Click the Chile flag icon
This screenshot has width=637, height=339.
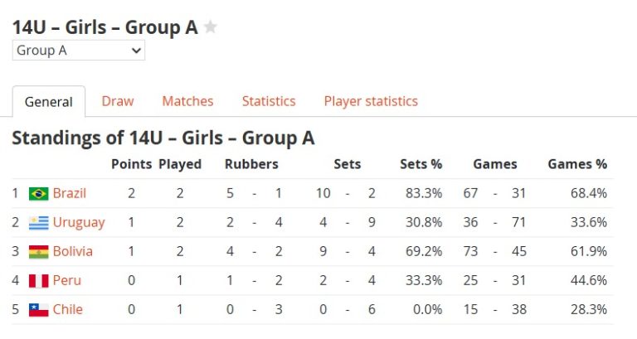pyautogui.click(x=38, y=309)
